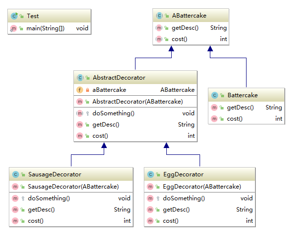Select the SausageDecorator class title
Viewport: 293px width, 235px height.
coord(55,174)
